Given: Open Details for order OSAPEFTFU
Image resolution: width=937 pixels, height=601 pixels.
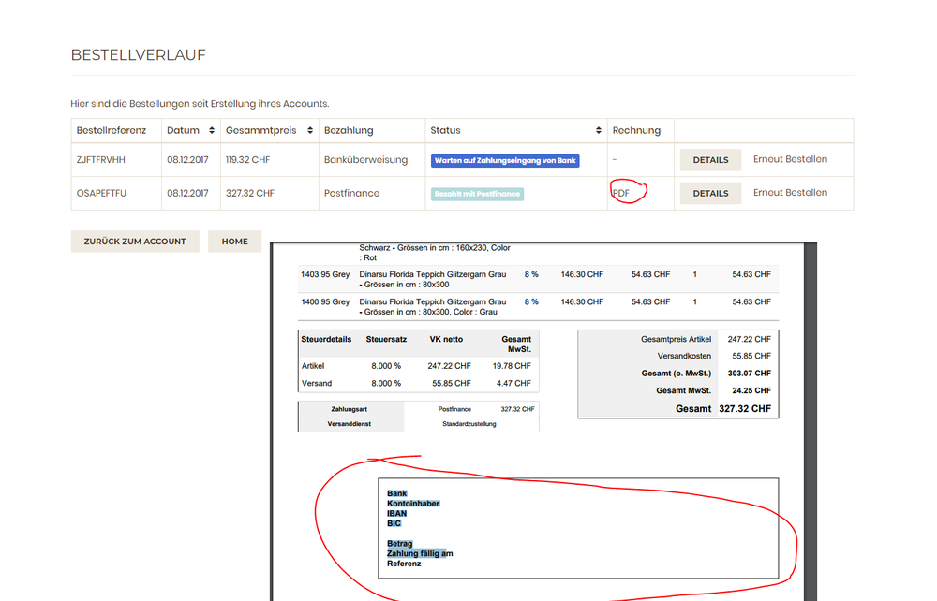Looking at the screenshot, I should tap(710, 194).
